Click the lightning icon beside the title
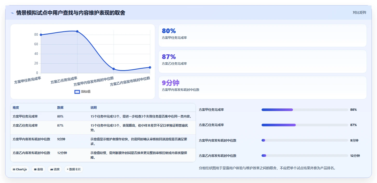 (x=12, y=13)
